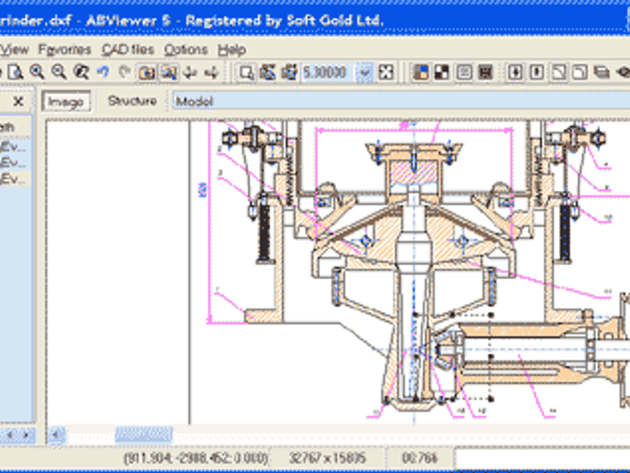Click the diagonal split window icon
630x473 pixels.
coord(559,73)
